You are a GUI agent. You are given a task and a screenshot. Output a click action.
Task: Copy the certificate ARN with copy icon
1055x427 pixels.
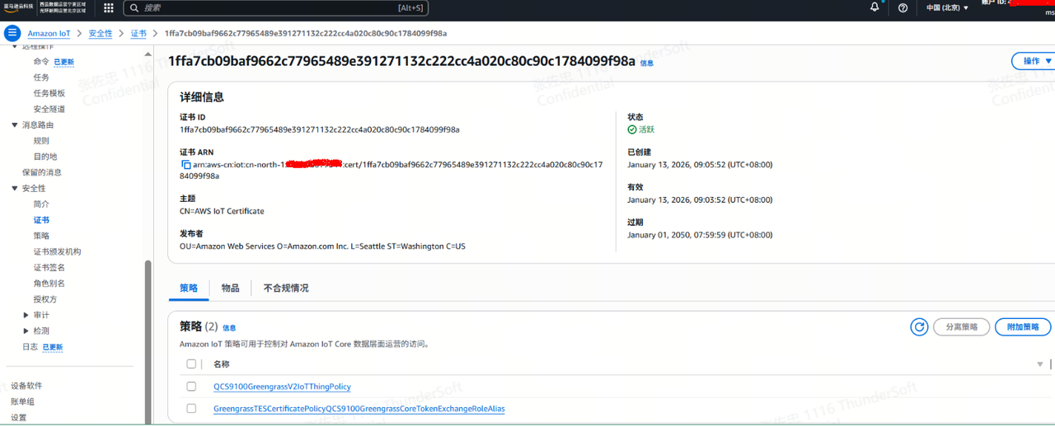pyautogui.click(x=185, y=165)
